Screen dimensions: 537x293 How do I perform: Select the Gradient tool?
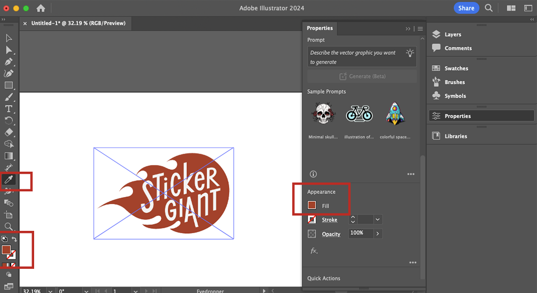pyautogui.click(x=8, y=156)
